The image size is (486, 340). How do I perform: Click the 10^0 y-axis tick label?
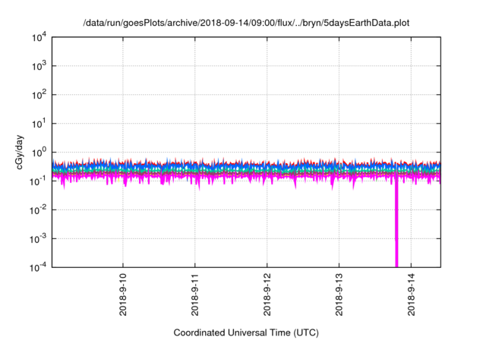pyautogui.click(x=39, y=153)
